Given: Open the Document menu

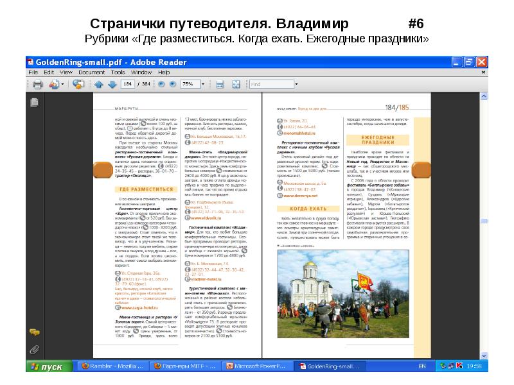Looking at the screenshot, I should click(91, 73).
